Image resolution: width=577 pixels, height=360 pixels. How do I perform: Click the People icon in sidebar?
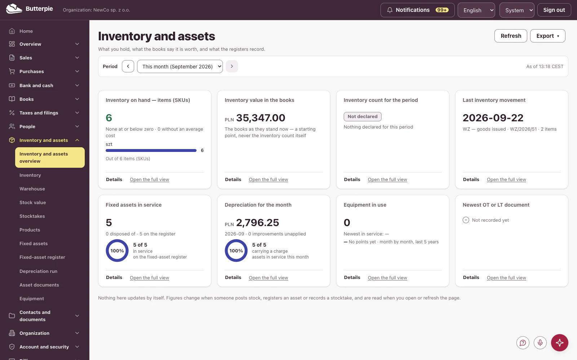pos(12,126)
